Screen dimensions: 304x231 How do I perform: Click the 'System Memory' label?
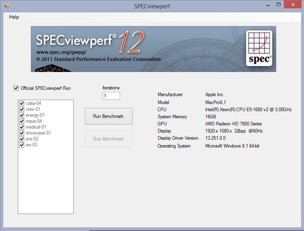(x=172, y=117)
